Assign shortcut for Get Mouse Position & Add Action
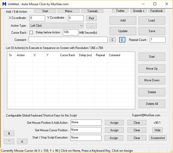Screen dimensions: 173x153 (114, 123)
